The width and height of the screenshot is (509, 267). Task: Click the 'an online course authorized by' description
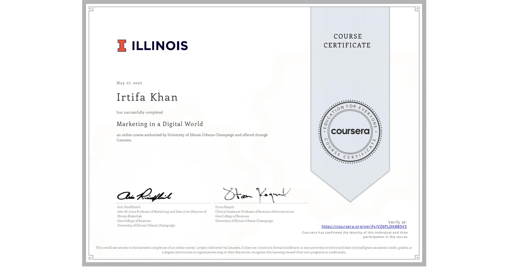pyautogui.click(x=192, y=137)
